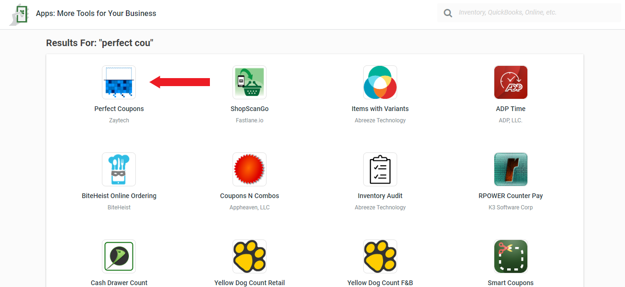Click the Clover app market logo
The width and height of the screenshot is (625, 287).
click(x=19, y=14)
